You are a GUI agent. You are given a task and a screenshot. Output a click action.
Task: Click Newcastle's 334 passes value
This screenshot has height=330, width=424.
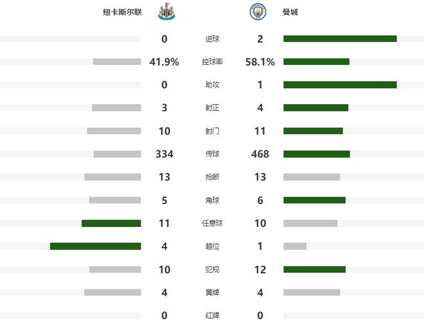pos(164,154)
